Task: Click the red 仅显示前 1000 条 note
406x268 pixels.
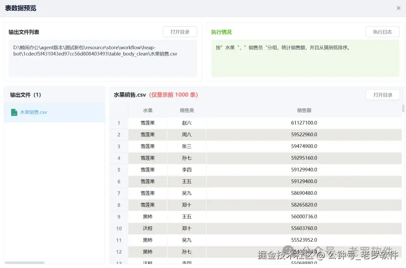Action: (173, 95)
